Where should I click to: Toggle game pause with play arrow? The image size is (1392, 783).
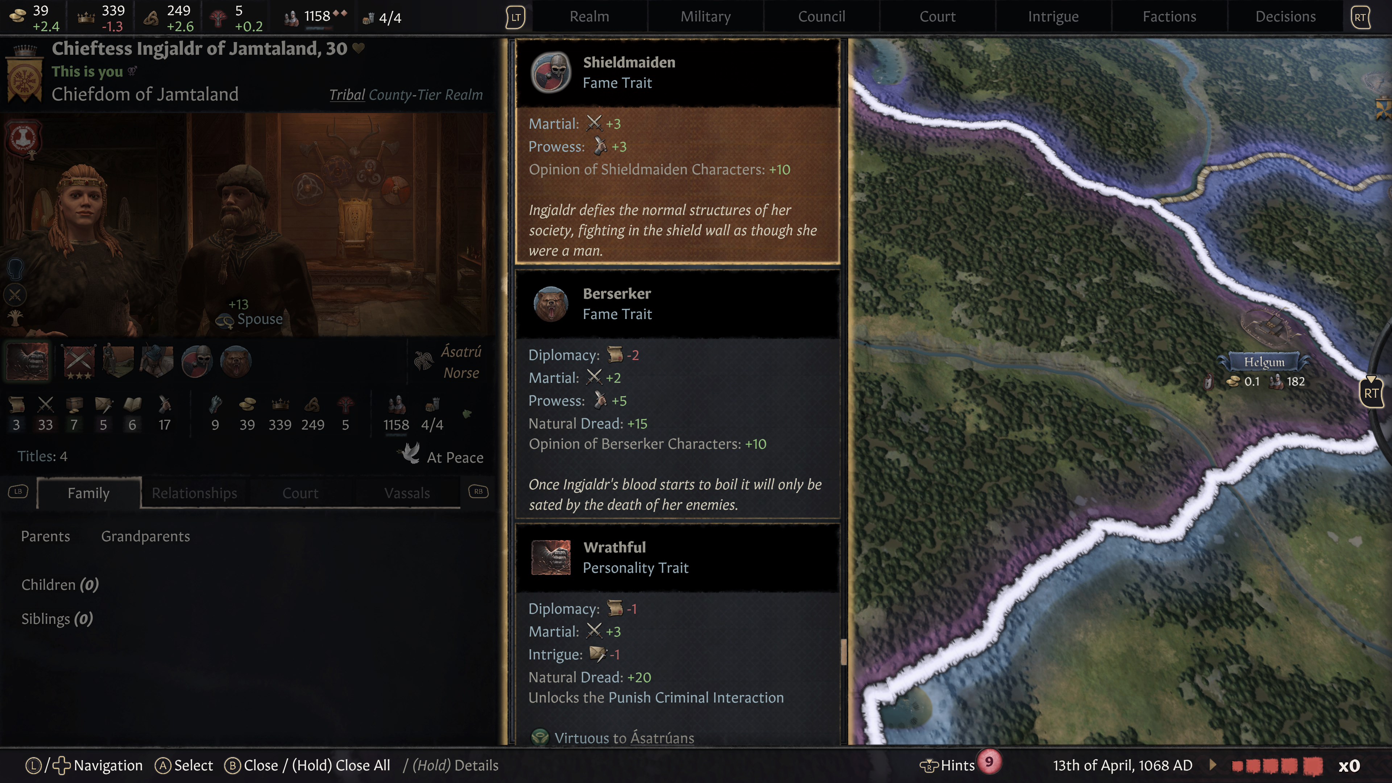click(x=1213, y=765)
